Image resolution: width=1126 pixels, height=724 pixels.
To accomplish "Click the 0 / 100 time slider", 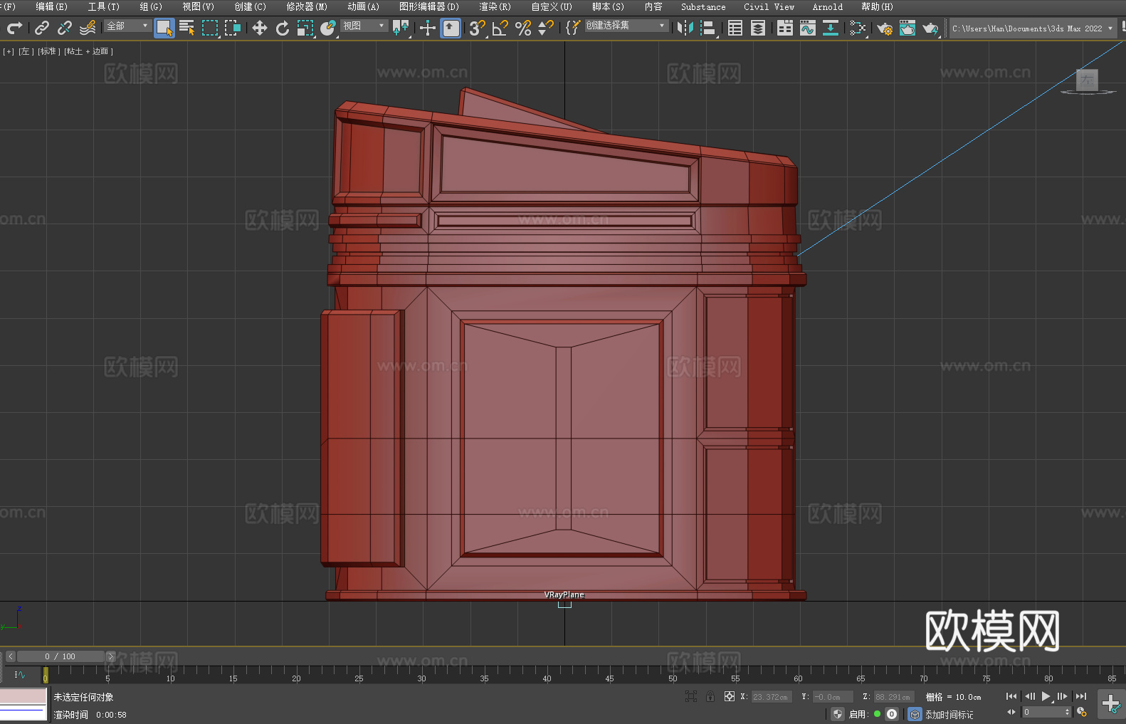I will tap(60, 656).
